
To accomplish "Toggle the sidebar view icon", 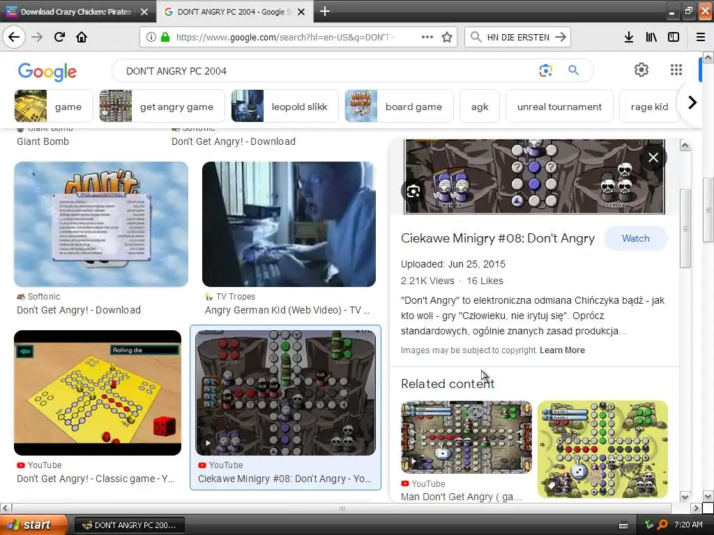I will tap(674, 37).
